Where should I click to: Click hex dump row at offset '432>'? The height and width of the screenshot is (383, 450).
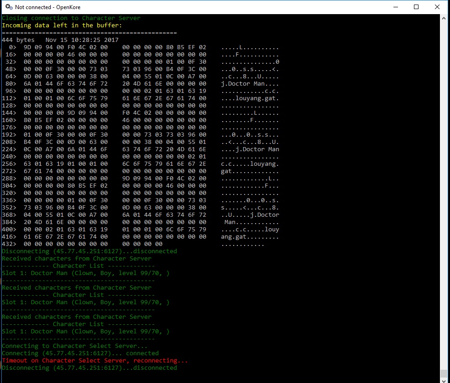133,244
